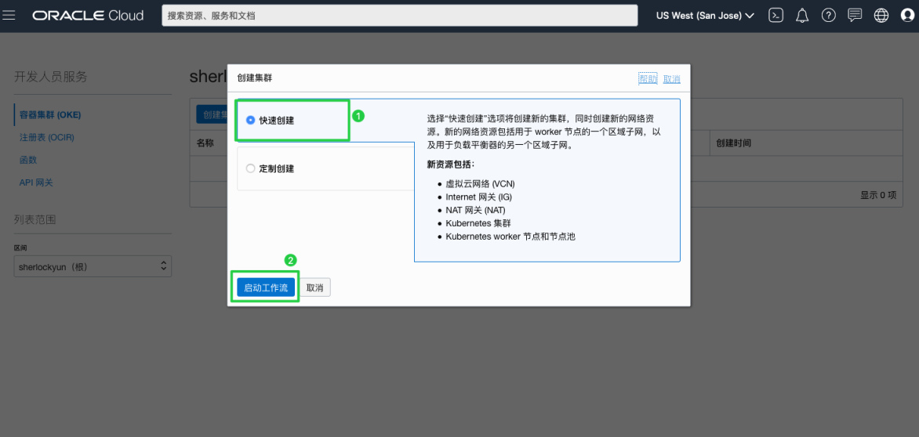Viewport: 919px width, 437px height.
Task: Click the 列表范围 heading
Action: [x=35, y=220]
